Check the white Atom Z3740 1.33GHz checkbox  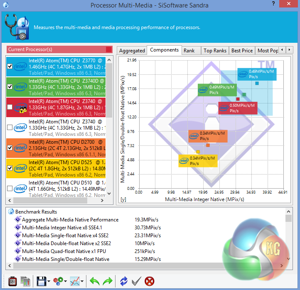click(x=10, y=128)
